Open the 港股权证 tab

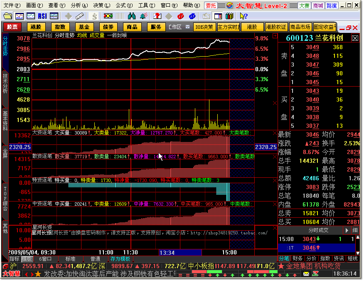(x=276, y=27)
